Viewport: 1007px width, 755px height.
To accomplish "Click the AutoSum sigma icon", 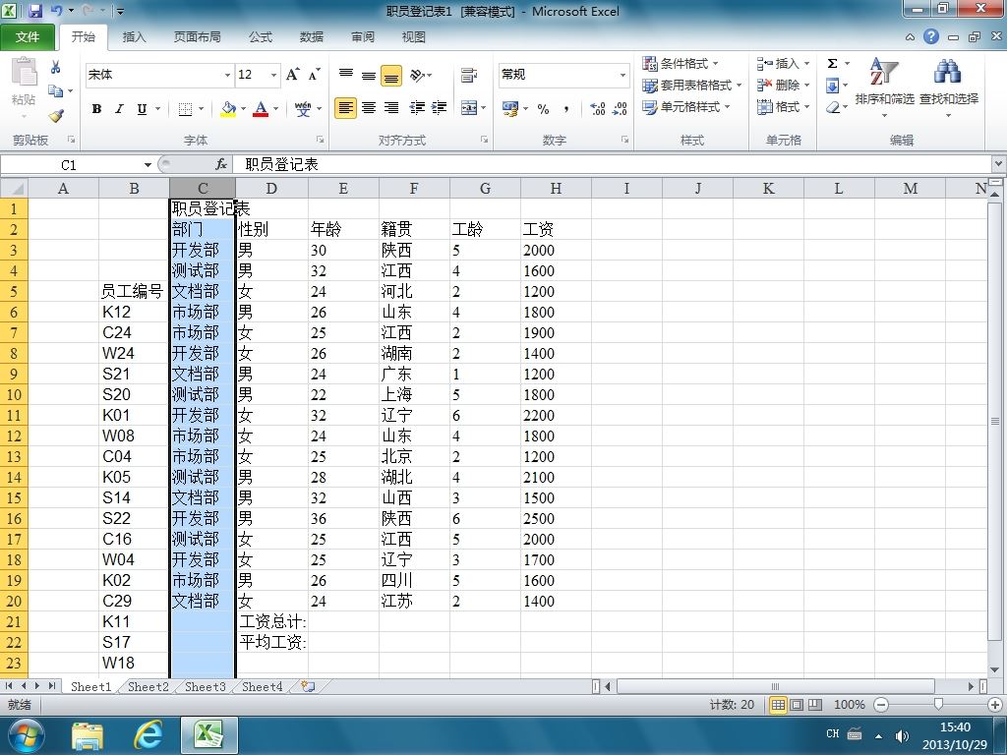I will click(x=832, y=63).
